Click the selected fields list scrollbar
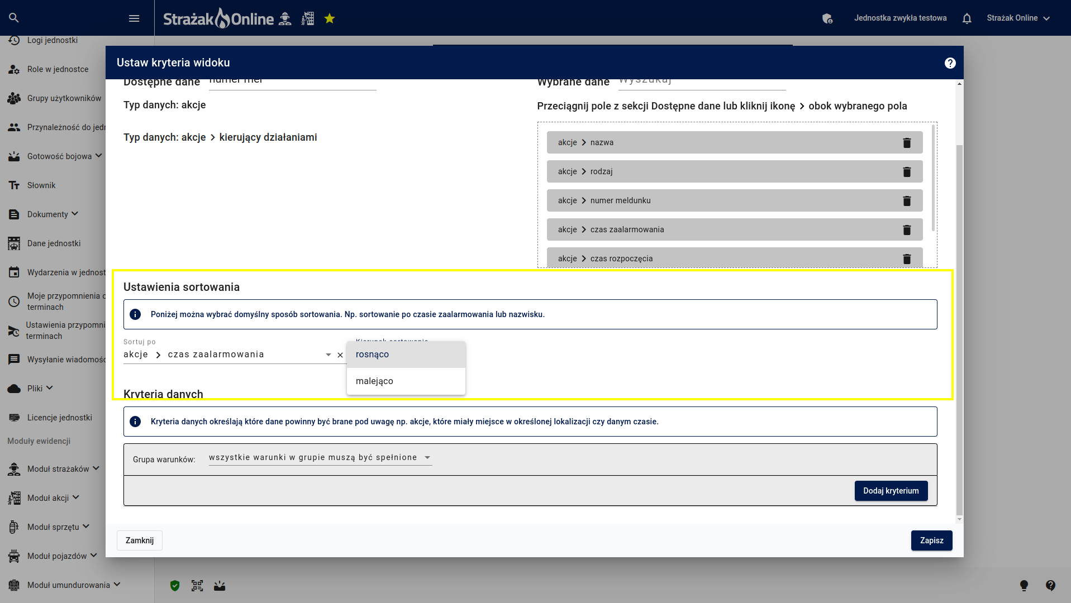 point(933,178)
